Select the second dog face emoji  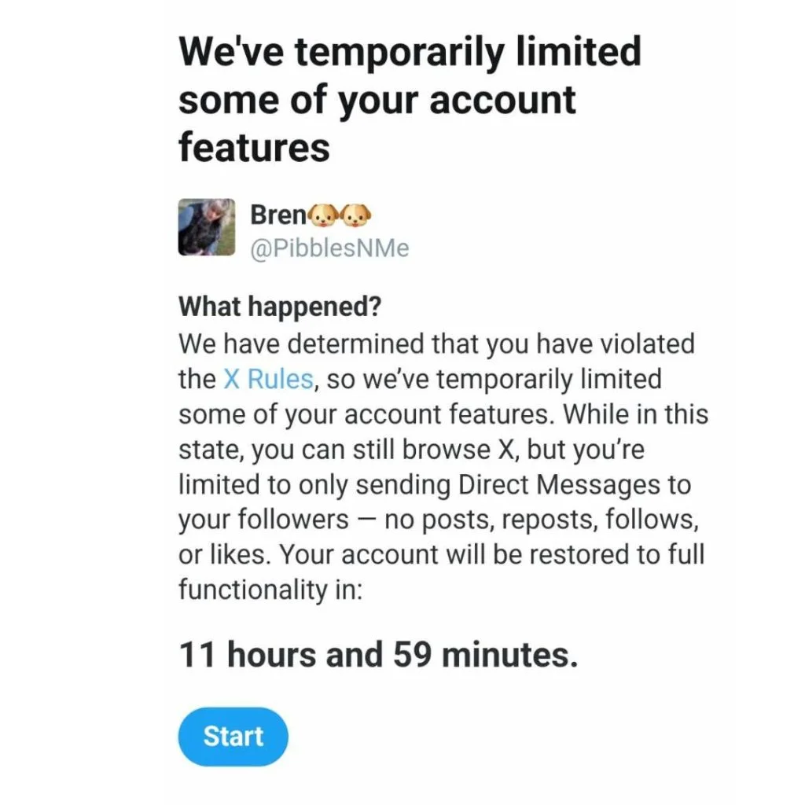click(356, 215)
